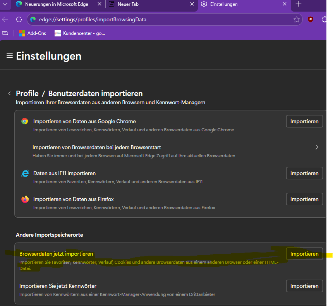Screen dimensions: 333x306
Task: Click the Einstellungen tab gear icon
Action: [204, 4]
